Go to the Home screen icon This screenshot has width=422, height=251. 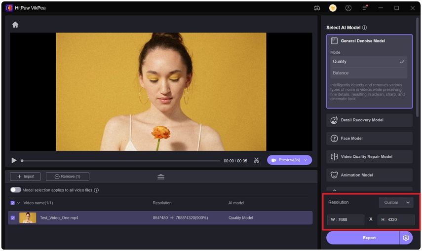click(15, 25)
